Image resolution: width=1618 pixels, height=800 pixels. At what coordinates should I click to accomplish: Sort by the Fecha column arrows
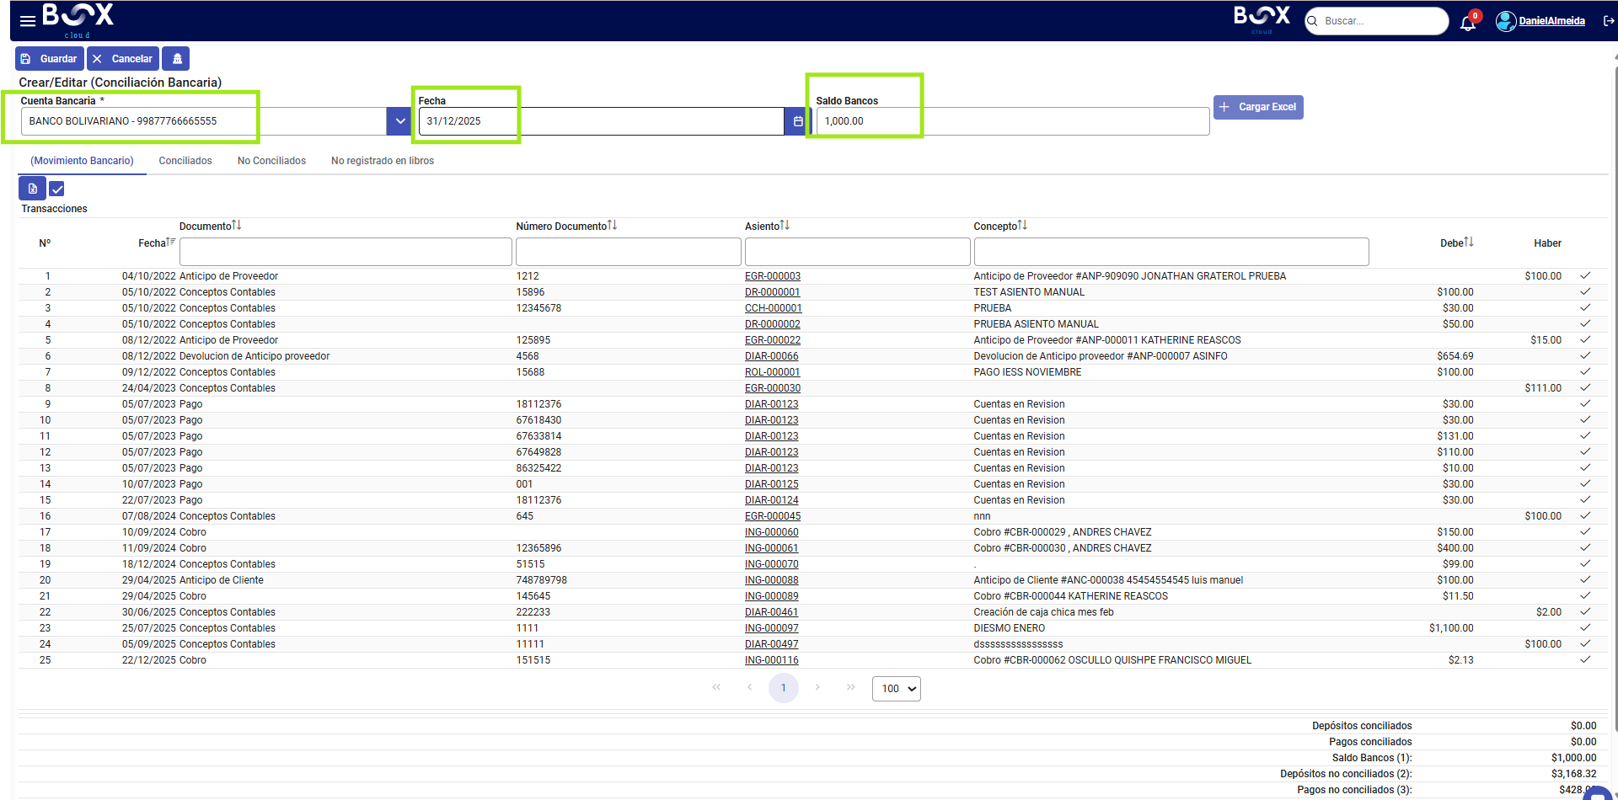click(171, 243)
